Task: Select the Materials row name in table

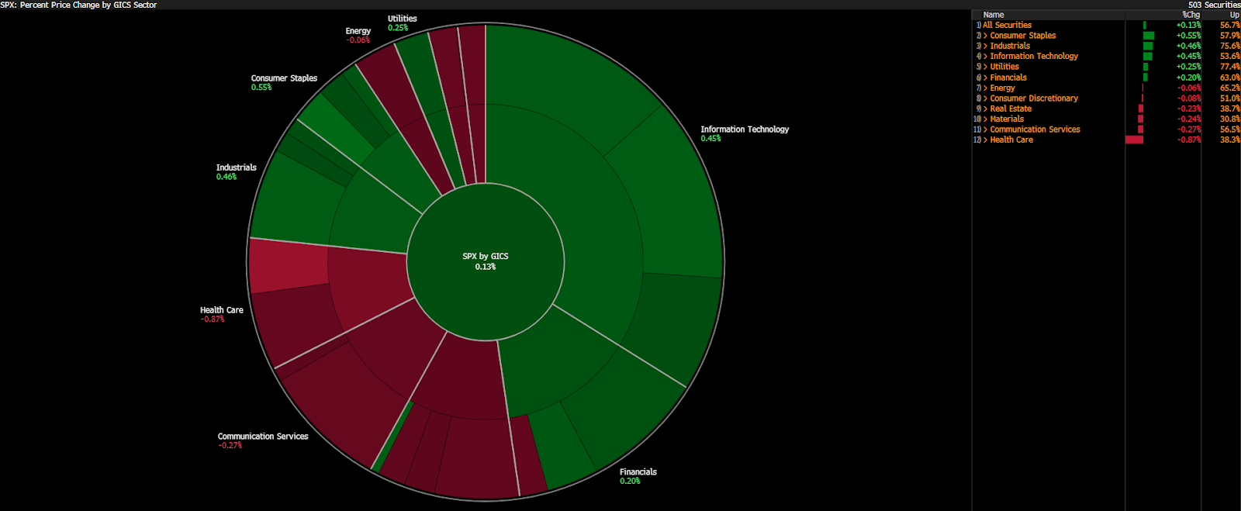Action: point(1007,119)
